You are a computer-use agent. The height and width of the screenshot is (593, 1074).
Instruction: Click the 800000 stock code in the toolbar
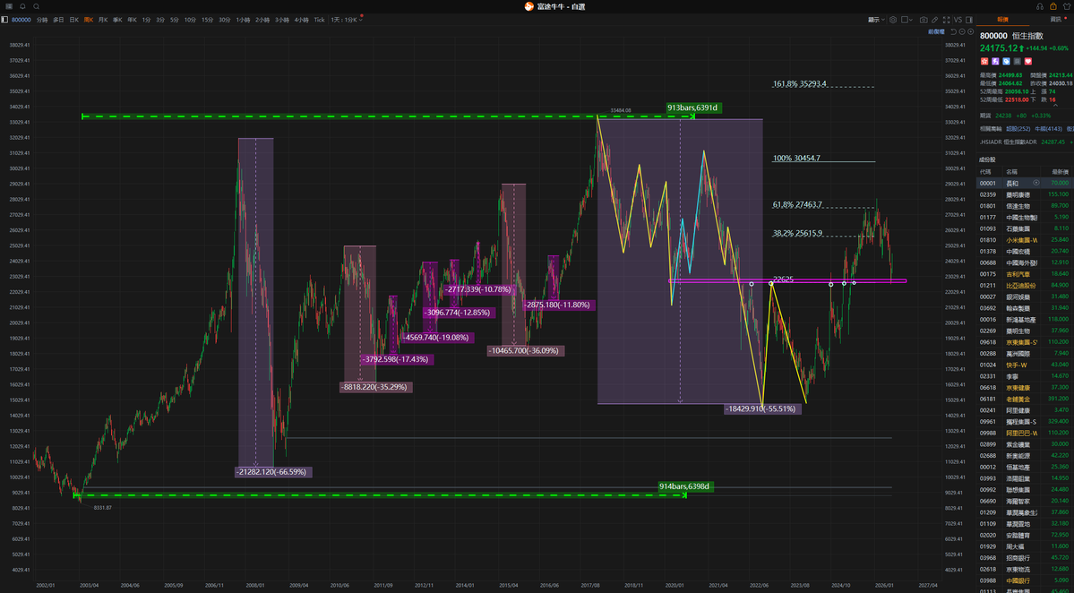pyautogui.click(x=21, y=20)
